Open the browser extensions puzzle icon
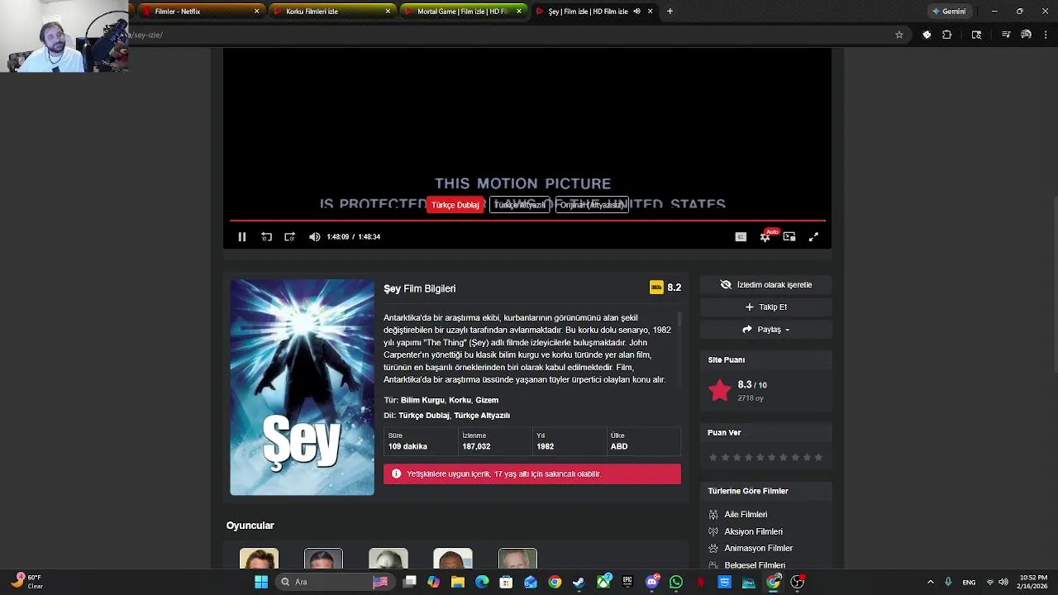 click(947, 35)
